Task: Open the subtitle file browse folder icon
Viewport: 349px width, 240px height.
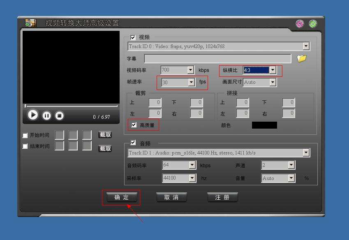Action: point(302,59)
